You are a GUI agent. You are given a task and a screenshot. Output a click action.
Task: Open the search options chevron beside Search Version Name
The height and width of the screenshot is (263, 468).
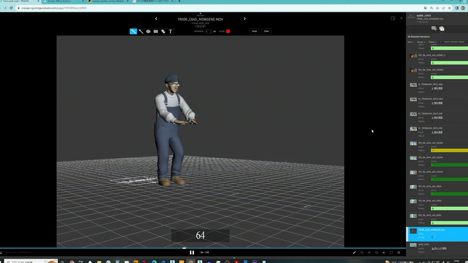(x=441, y=42)
